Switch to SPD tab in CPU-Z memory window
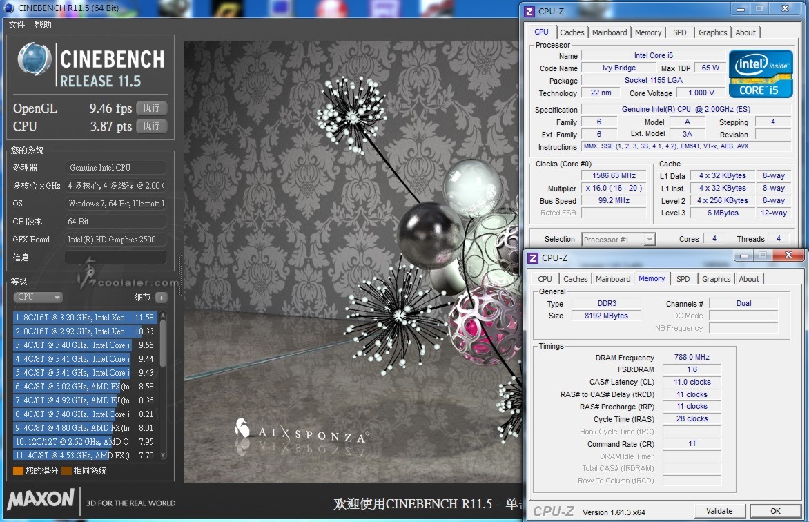Image resolution: width=809 pixels, height=522 pixels. 683,279
